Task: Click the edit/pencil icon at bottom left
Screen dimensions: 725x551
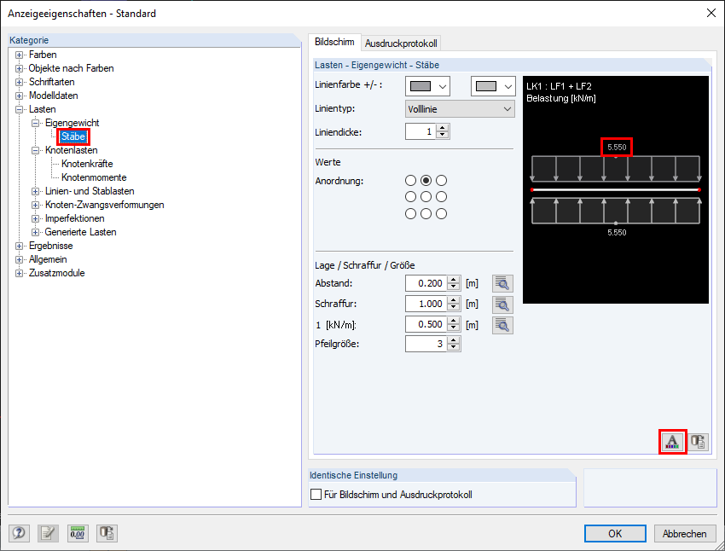Action: click(x=49, y=533)
